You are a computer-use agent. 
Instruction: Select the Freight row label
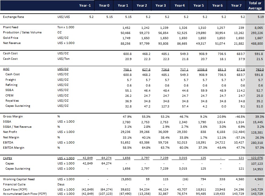11,79
